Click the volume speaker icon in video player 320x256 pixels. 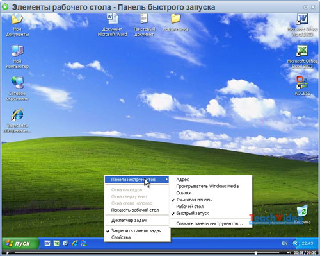point(289,253)
